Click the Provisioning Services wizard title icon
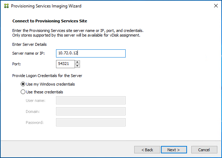This screenshot has width=222, height=158. pos(6,6)
